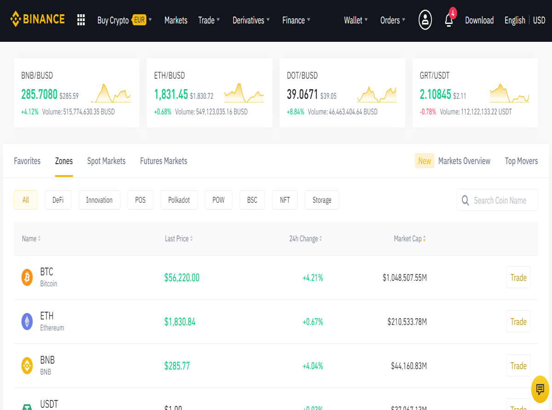Switch to the Favorites tab

tap(27, 161)
